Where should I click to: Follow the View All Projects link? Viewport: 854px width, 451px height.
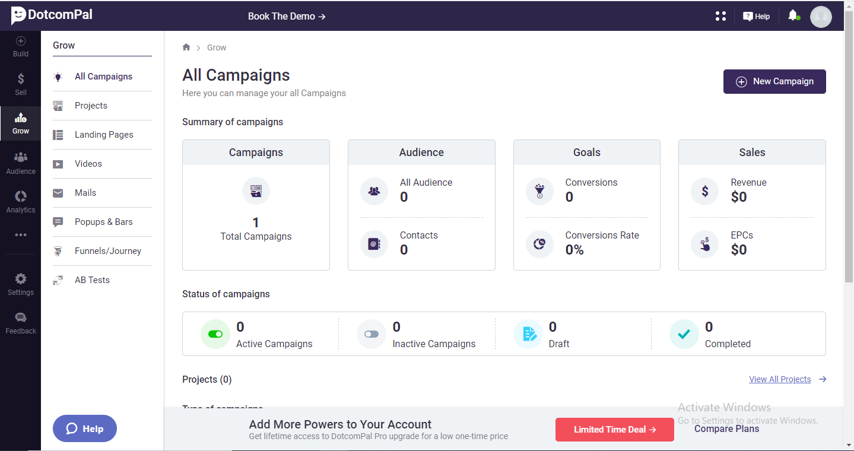click(x=780, y=379)
